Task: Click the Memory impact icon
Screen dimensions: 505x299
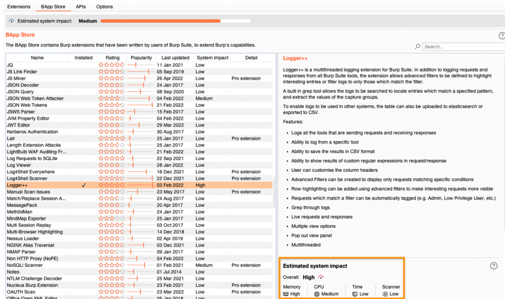Action: pyautogui.click(x=286, y=294)
